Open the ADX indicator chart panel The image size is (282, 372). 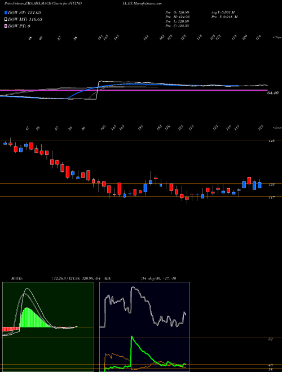[144, 327]
